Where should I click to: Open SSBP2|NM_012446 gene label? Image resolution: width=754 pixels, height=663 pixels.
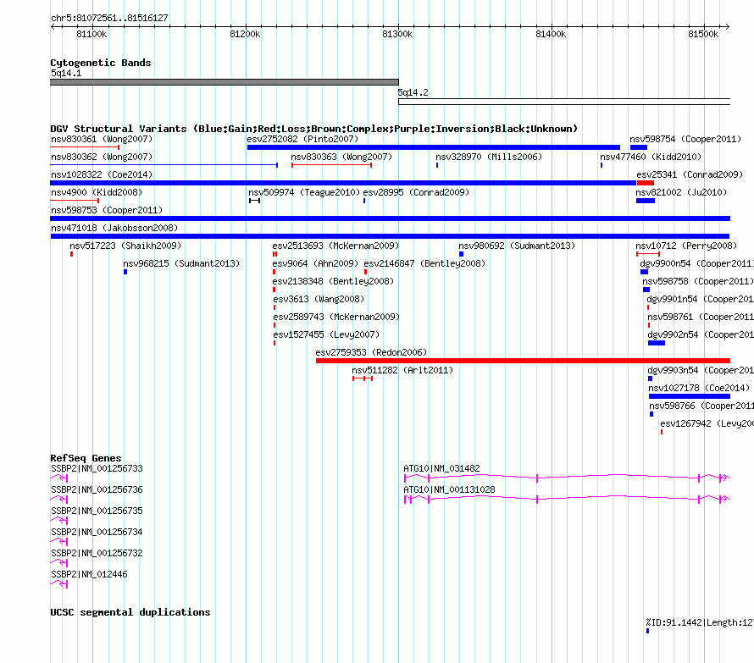pos(89,574)
